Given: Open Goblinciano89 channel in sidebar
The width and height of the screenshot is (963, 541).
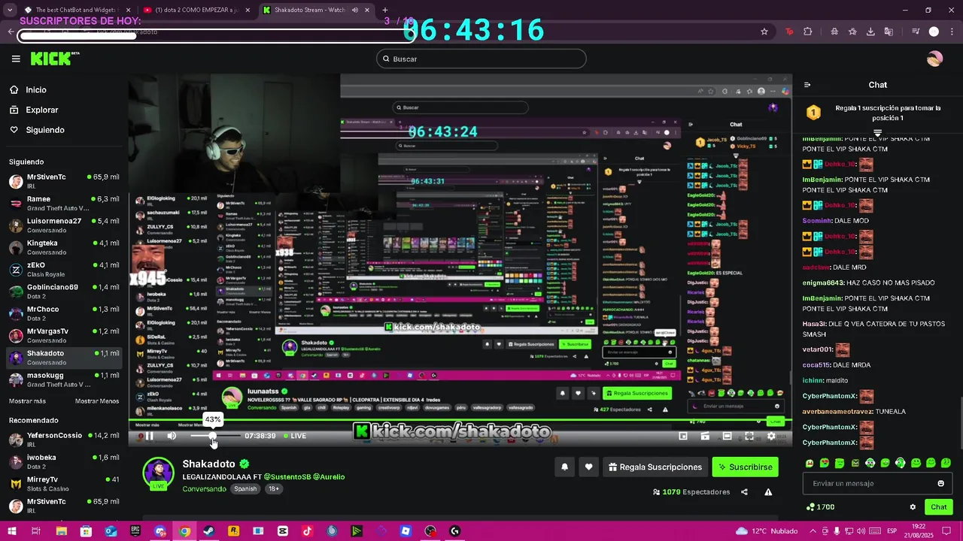Looking at the screenshot, I should [x=64, y=292].
